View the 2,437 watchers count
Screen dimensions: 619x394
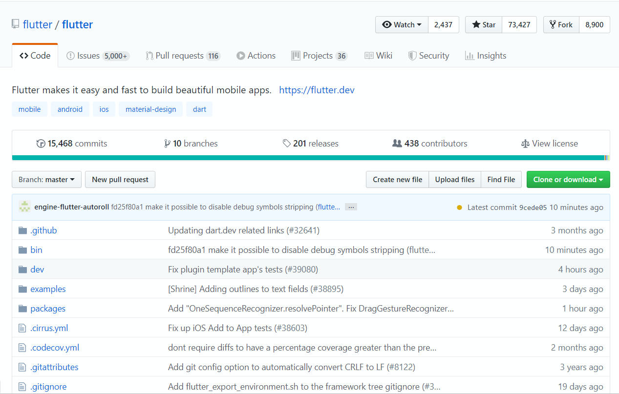point(443,25)
